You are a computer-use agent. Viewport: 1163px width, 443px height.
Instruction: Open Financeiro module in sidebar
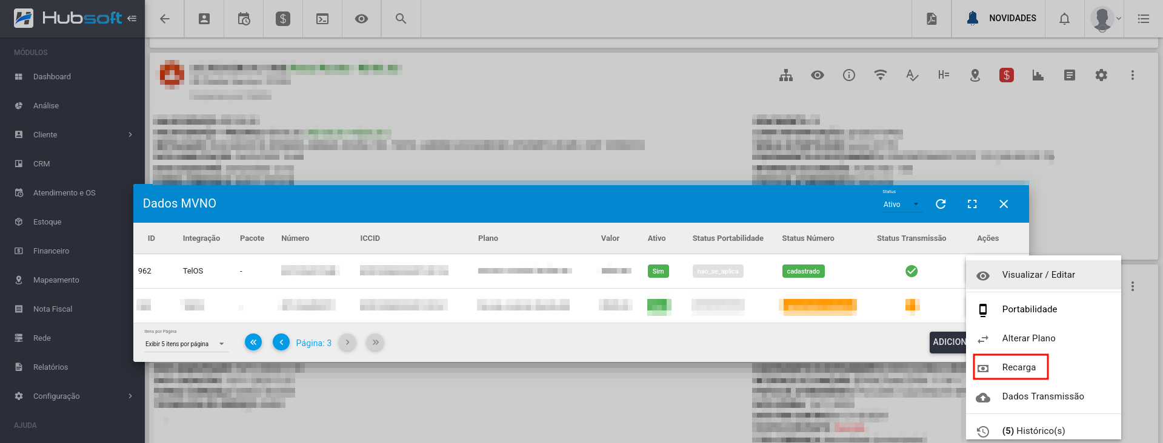tap(51, 251)
